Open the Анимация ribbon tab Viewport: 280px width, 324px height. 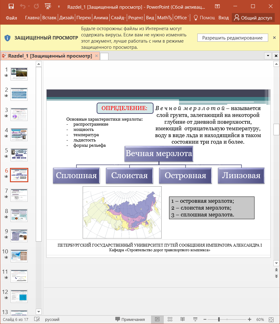tap(101, 18)
